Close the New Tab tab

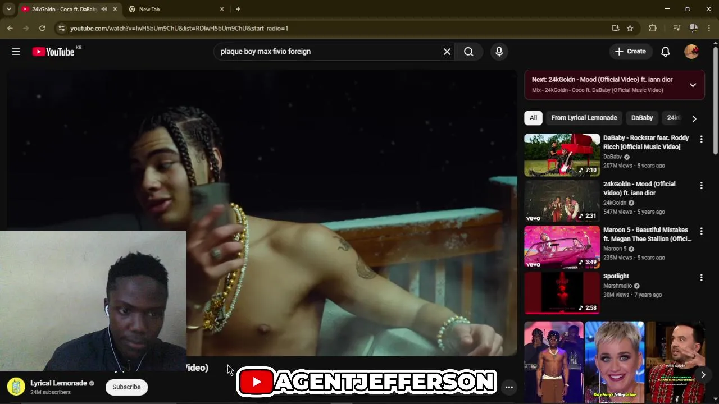tap(222, 9)
